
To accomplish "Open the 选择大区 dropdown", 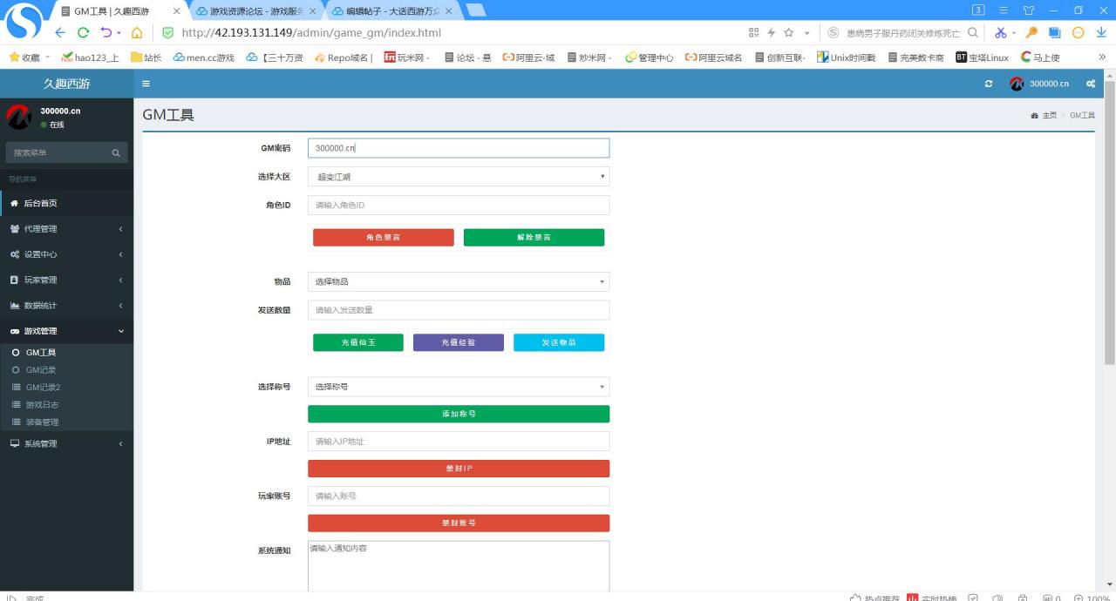I will [x=459, y=177].
